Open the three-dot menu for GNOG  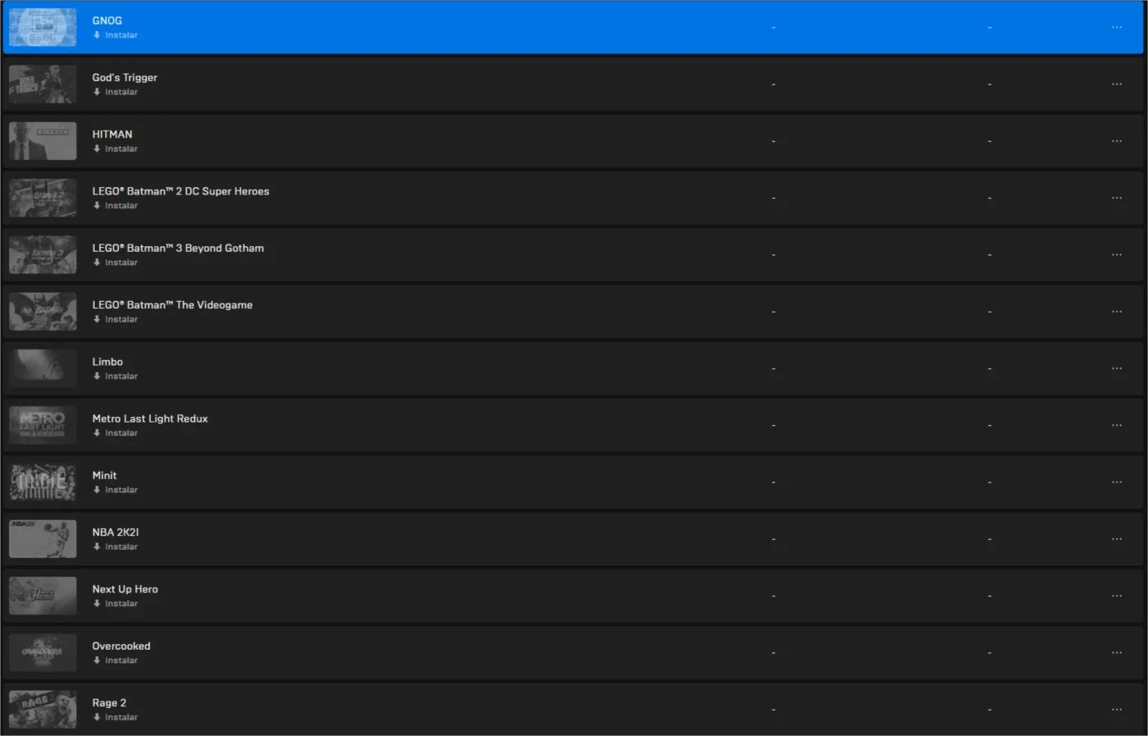click(1116, 27)
